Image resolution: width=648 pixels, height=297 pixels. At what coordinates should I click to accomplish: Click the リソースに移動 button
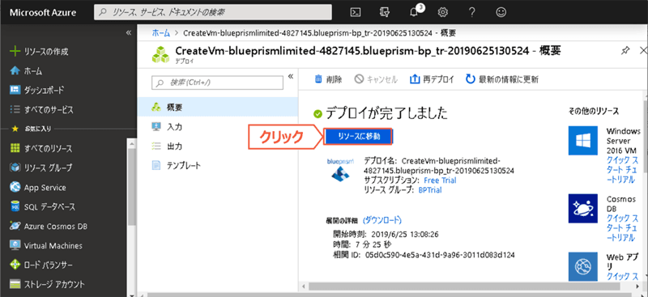pos(358,137)
